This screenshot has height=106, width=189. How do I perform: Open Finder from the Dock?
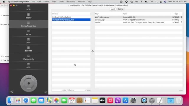click(x=11, y=100)
